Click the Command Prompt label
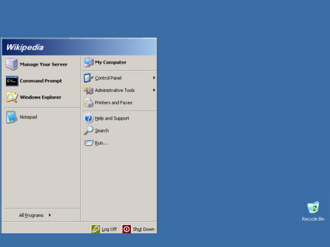 tap(41, 81)
